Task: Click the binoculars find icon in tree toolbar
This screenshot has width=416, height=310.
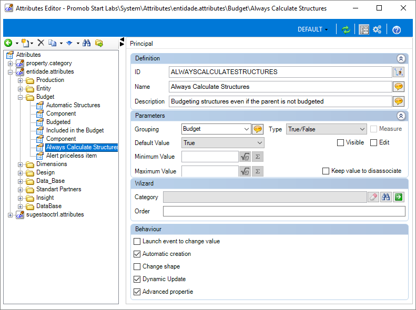Action: coord(86,43)
